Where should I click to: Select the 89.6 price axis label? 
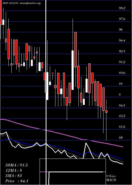coord(122,73)
